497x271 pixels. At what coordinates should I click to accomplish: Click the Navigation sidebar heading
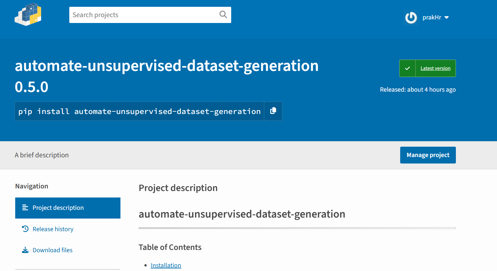click(x=32, y=186)
